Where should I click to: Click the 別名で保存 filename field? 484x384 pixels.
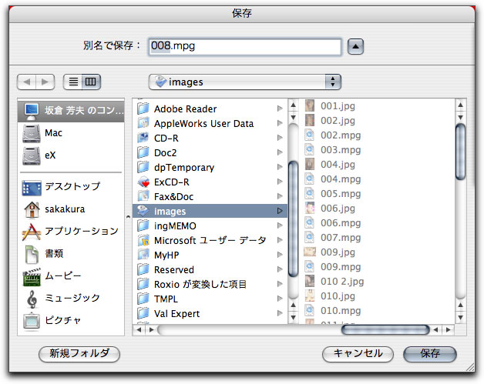click(x=245, y=46)
